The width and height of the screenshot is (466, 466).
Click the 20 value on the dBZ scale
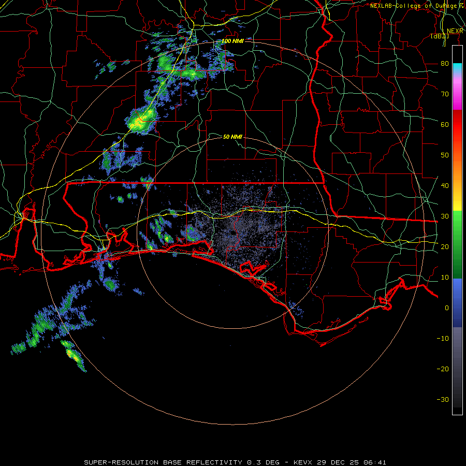(445, 246)
